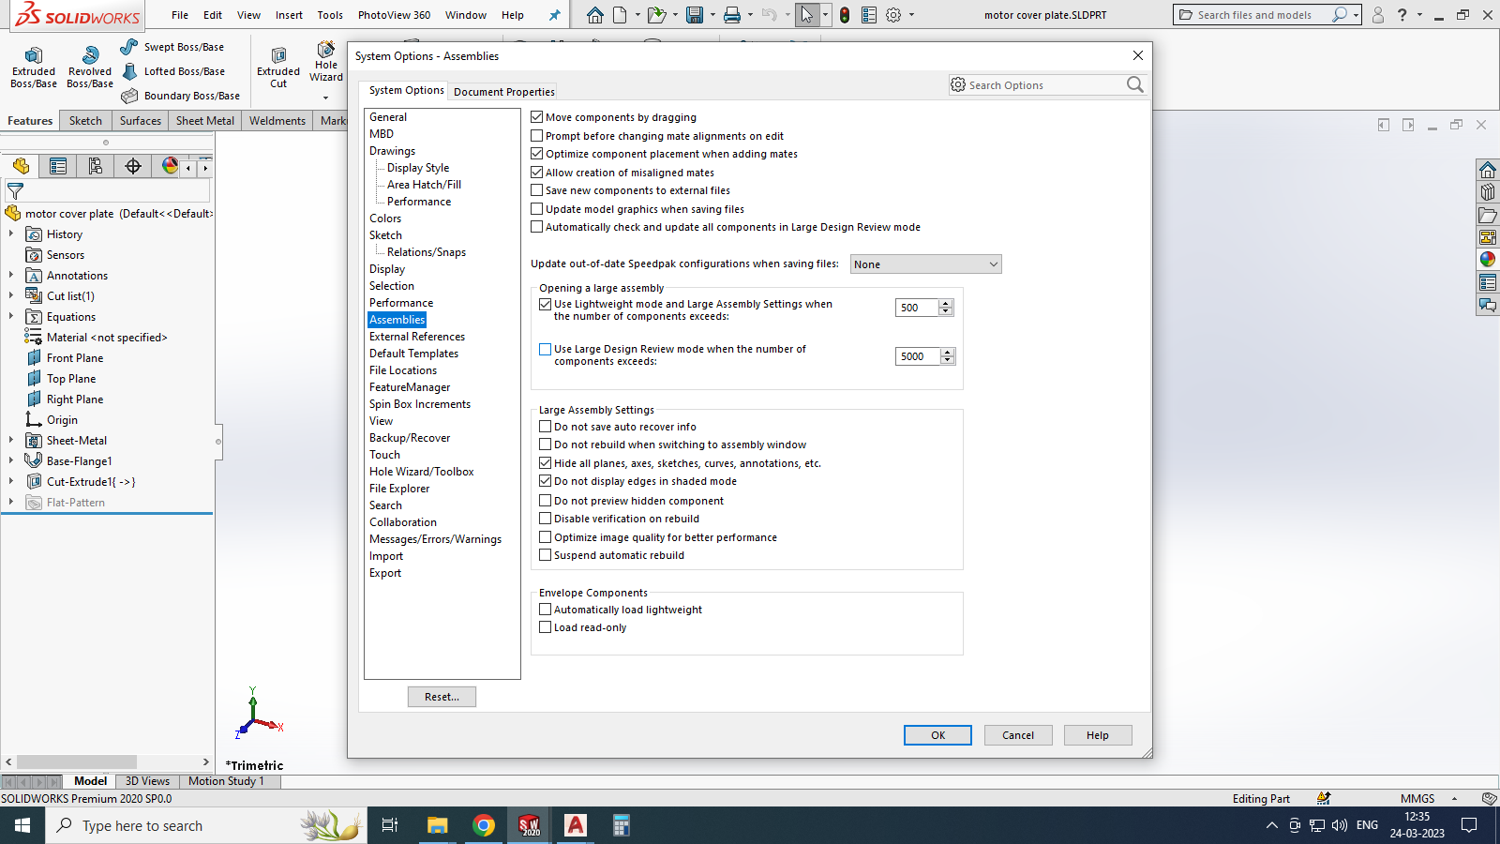Screen dimensions: 1500x844
Task: Select the Revolved Boss/Base tool
Action: point(89,66)
